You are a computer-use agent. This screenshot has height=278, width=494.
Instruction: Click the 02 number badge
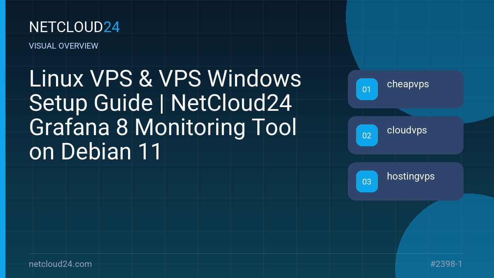click(367, 135)
